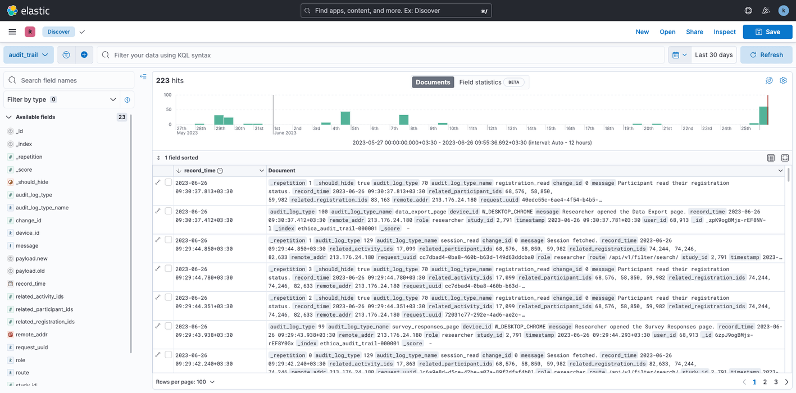796x393 pixels.
Task: Enter fullscreen mode for the document table
Action: tap(785, 158)
